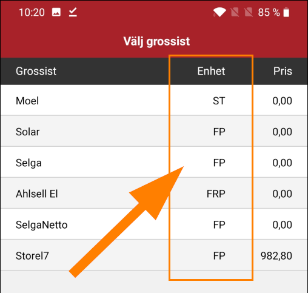
Task: Tap the battery icon in status bar
Action: pyautogui.click(x=286, y=12)
